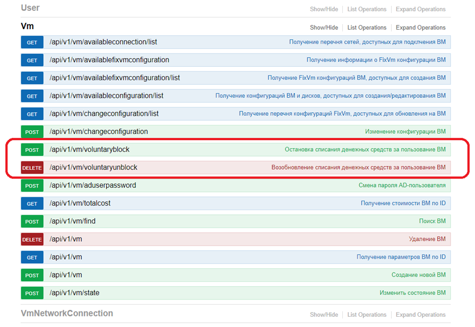The height and width of the screenshot is (327, 475).
Task: Toggle Show/Hide for VmNetworkConnection section
Action: click(324, 315)
